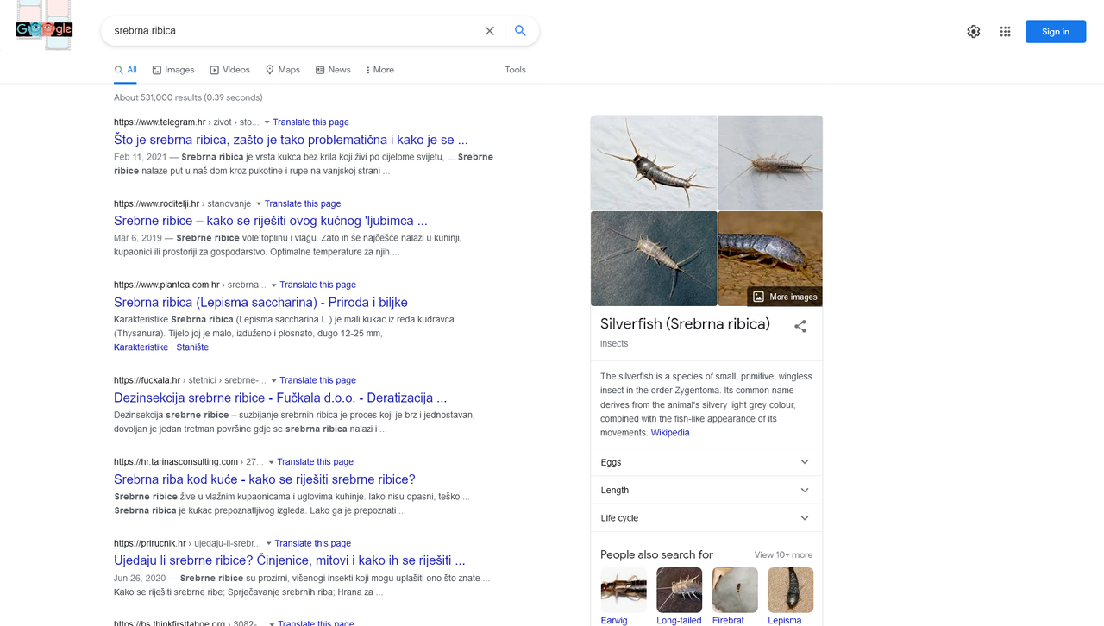Share the Silverfish knowledge panel
1104x626 pixels.
pos(800,326)
